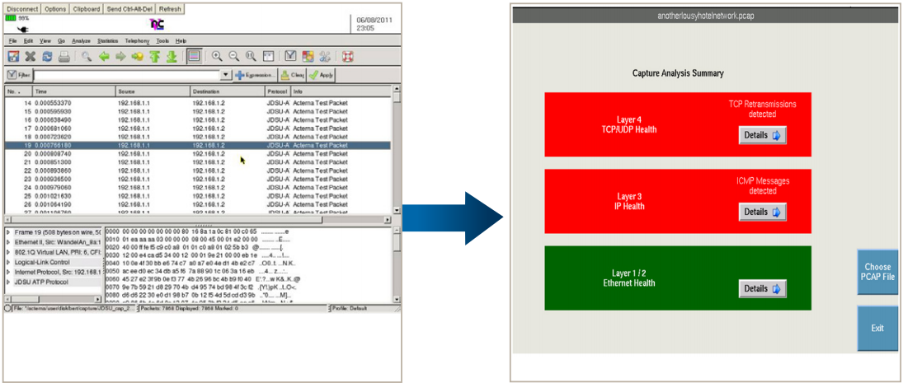
Task: Open the filter history dropdown arrow
Action: (x=226, y=75)
